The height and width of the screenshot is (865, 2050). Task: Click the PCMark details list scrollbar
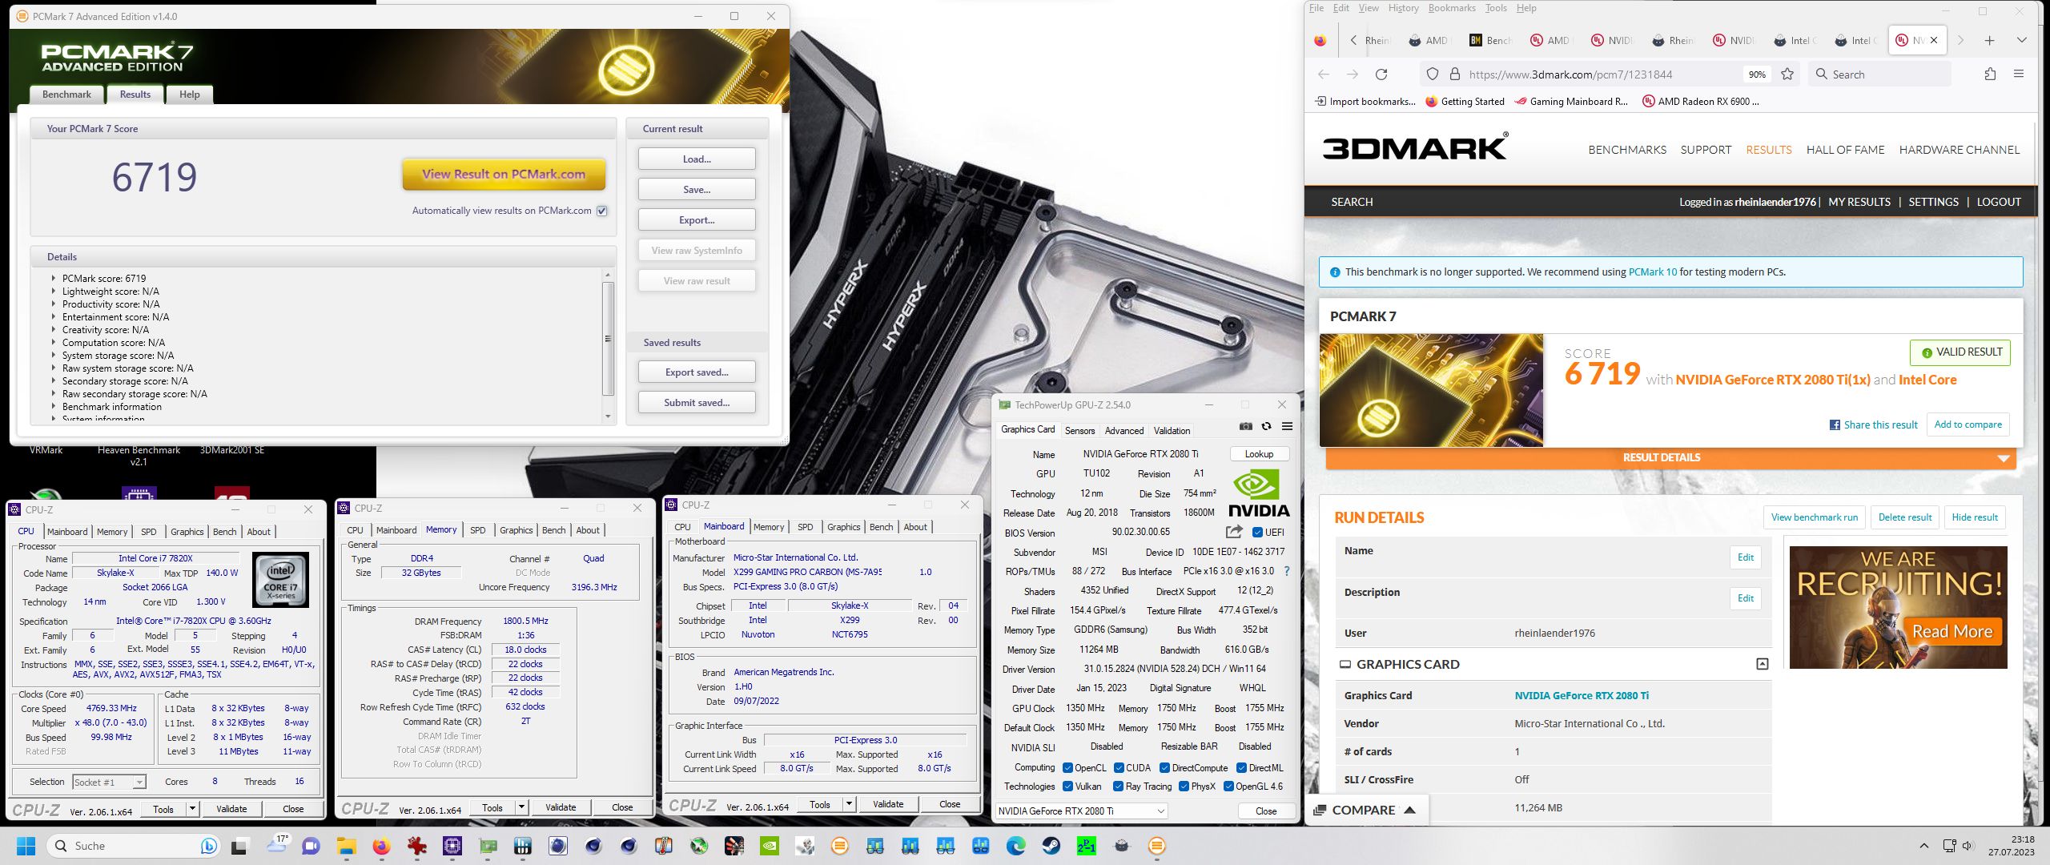pos(608,338)
